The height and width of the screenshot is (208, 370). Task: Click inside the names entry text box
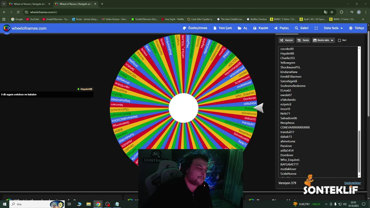(x=318, y=112)
